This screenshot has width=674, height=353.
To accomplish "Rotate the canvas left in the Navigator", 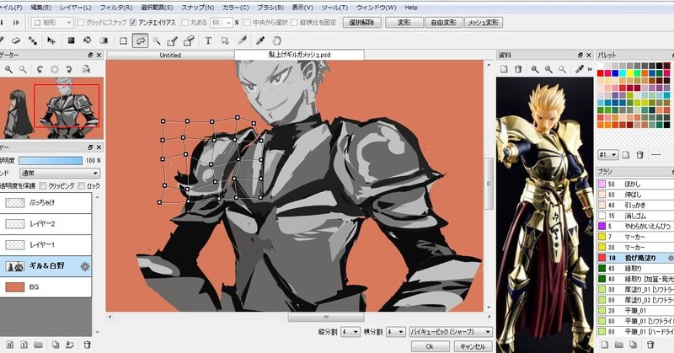I will 40,69.
